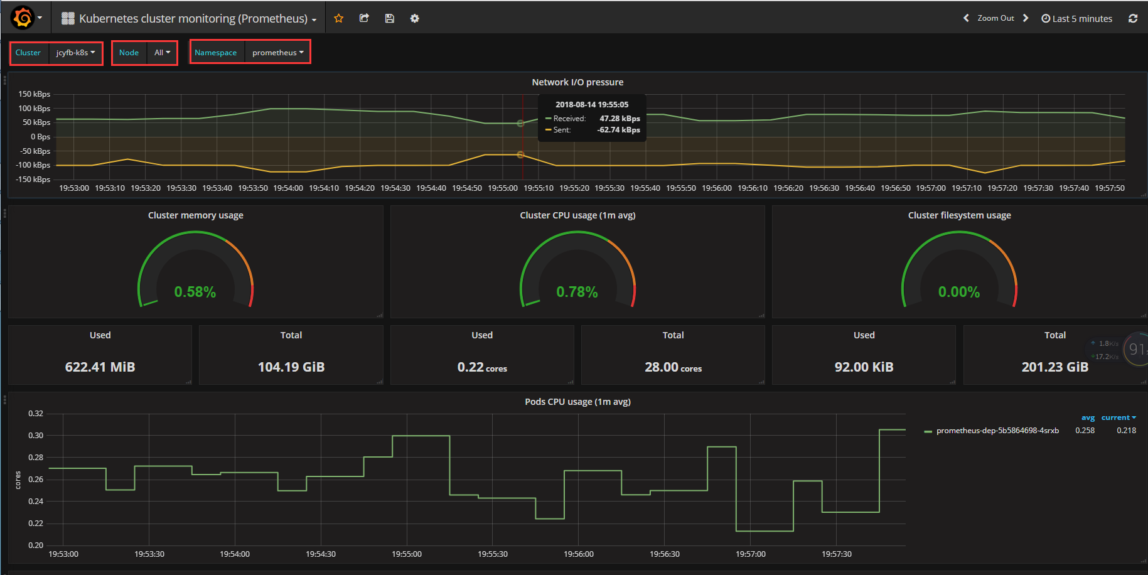
Task: Toggle prometheus-dep-5b5864698-4srxb series in legend
Action: [x=997, y=431]
